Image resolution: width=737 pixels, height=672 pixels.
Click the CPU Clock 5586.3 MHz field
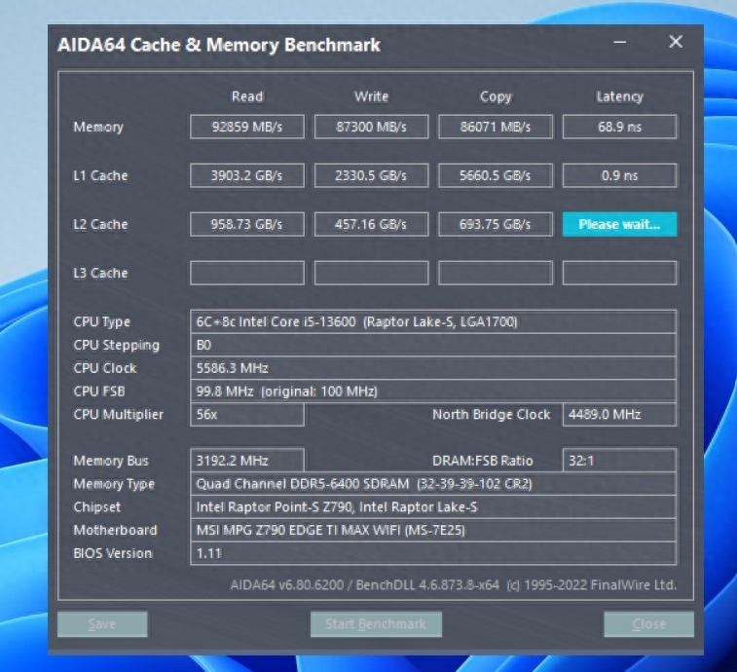(x=432, y=368)
